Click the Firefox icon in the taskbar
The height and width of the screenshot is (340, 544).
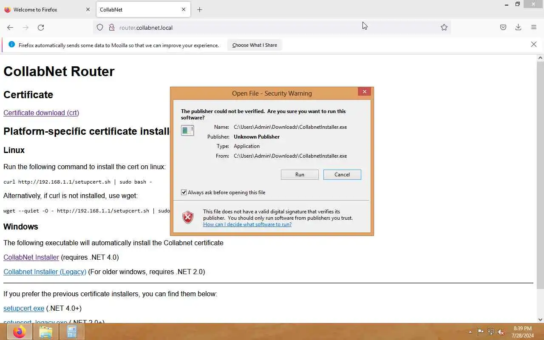[x=19, y=331]
